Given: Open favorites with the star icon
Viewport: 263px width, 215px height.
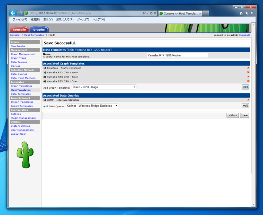Looking at the screenshot, I should (246, 13).
